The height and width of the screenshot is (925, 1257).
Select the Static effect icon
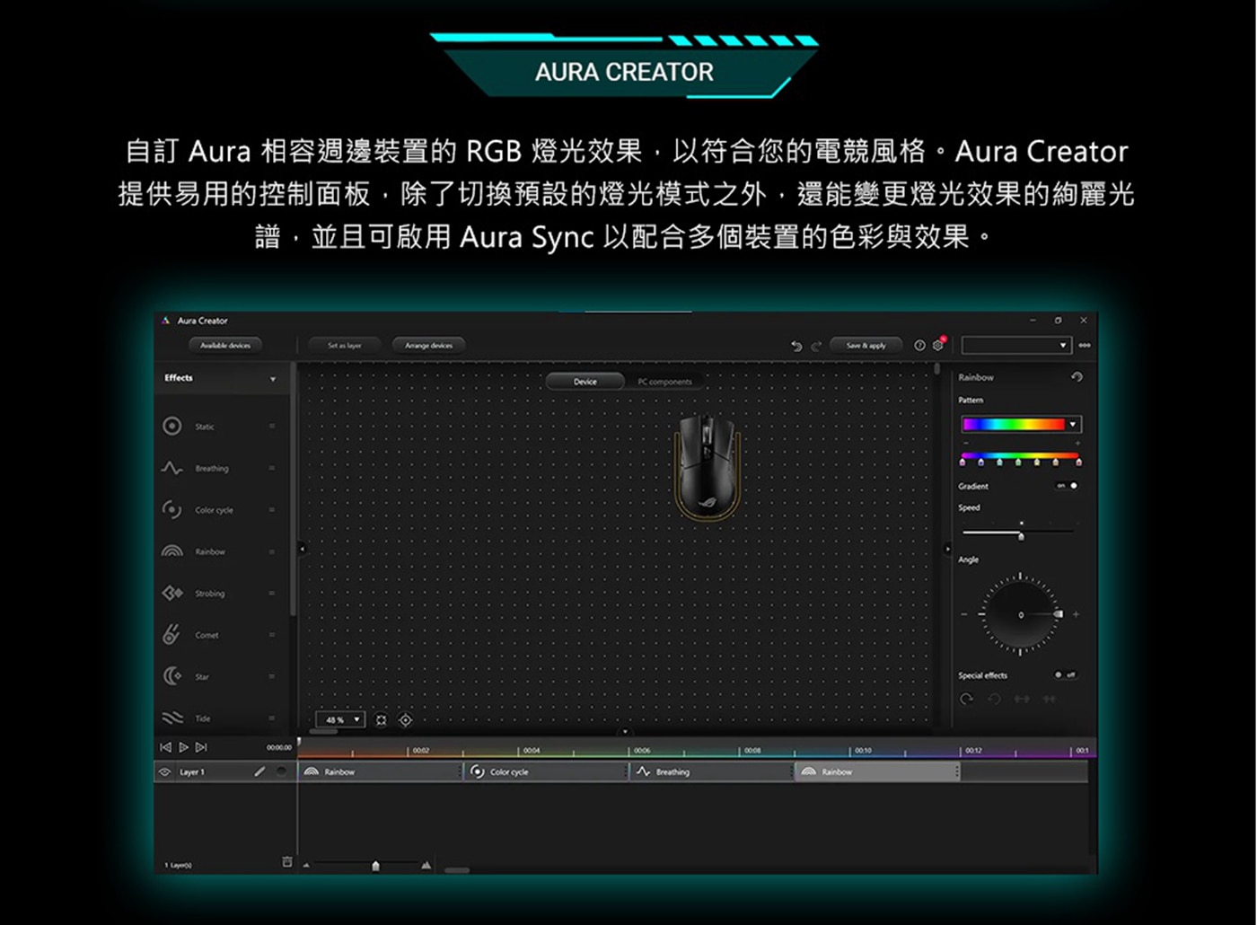pyautogui.click(x=172, y=427)
